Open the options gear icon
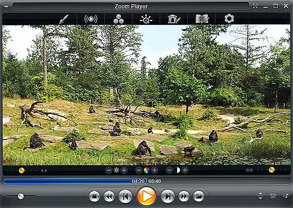This screenshot has width=293, height=208. 229,18
